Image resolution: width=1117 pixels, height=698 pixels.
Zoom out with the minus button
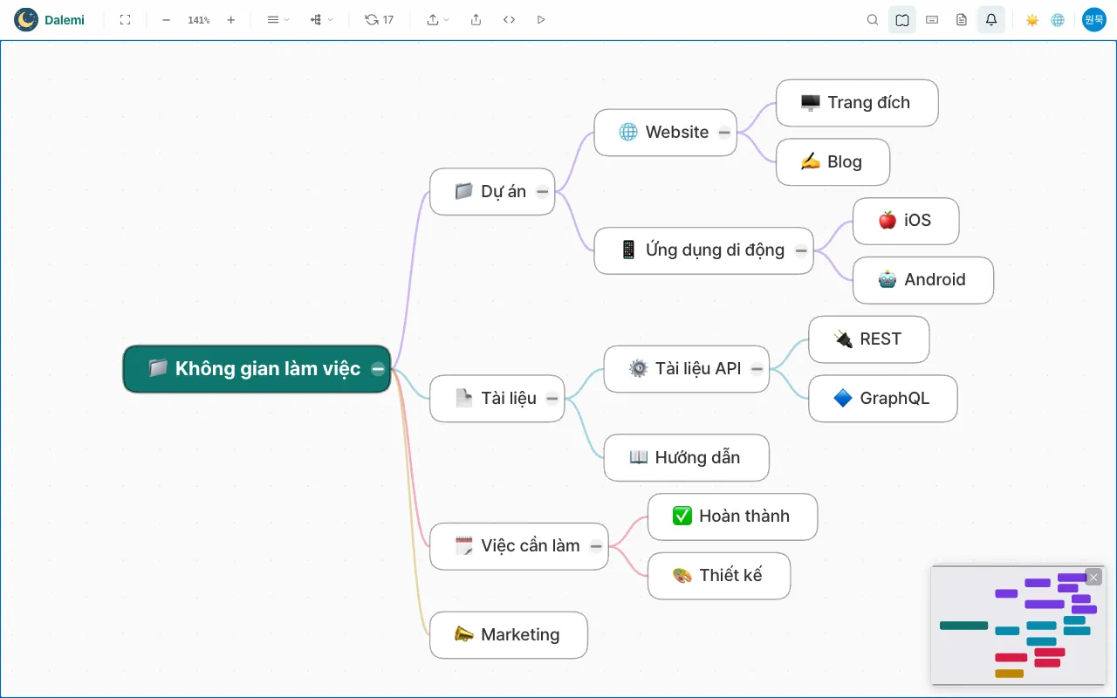[166, 19]
